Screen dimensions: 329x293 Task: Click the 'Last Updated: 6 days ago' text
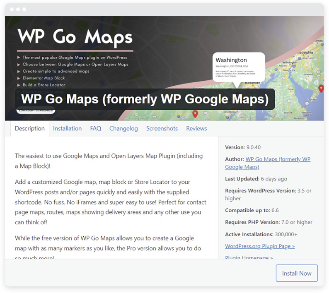click(256, 179)
